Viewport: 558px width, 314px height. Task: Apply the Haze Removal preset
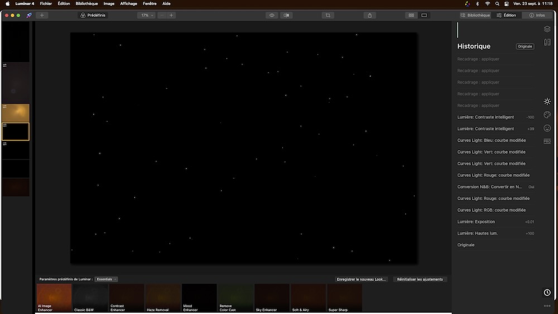tap(163, 298)
